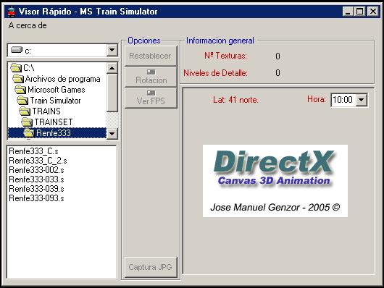This screenshot has width=384, height=288.
Task: Open the A cerca de menu
Action: (28, 25)
